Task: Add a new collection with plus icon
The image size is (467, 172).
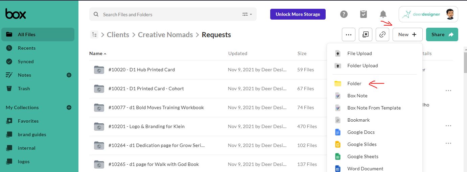Action: [x=69, y=107]
